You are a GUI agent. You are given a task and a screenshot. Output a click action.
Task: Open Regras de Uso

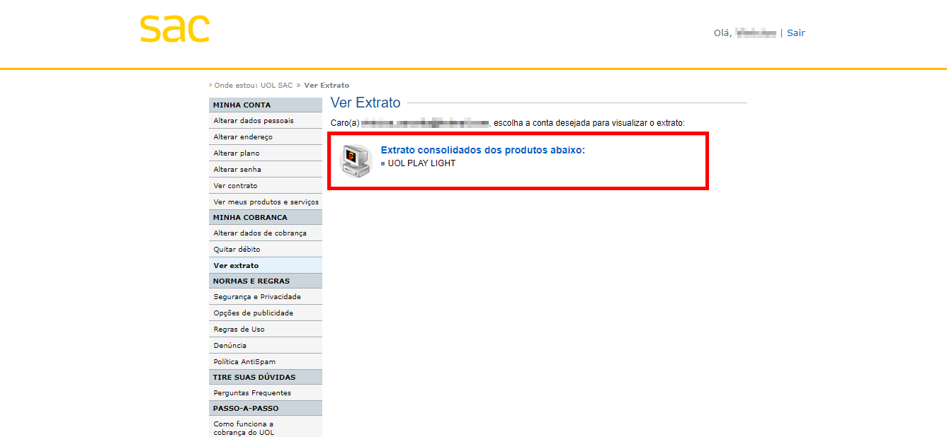coord(266,330)
